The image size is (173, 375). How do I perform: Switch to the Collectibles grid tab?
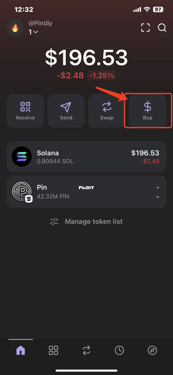coord(53,351)
